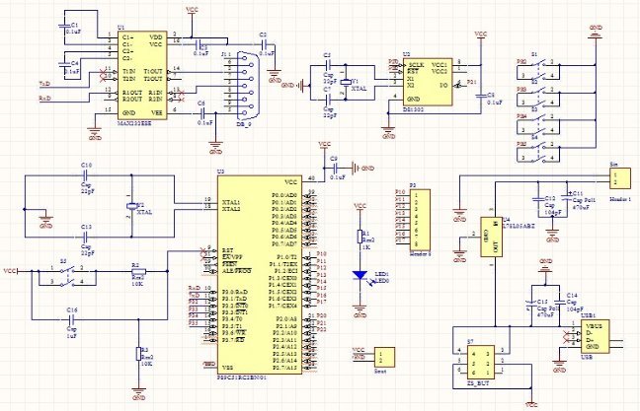Select capacitor C13 22pF
The image size is (640, 411).
coord(85,237)
